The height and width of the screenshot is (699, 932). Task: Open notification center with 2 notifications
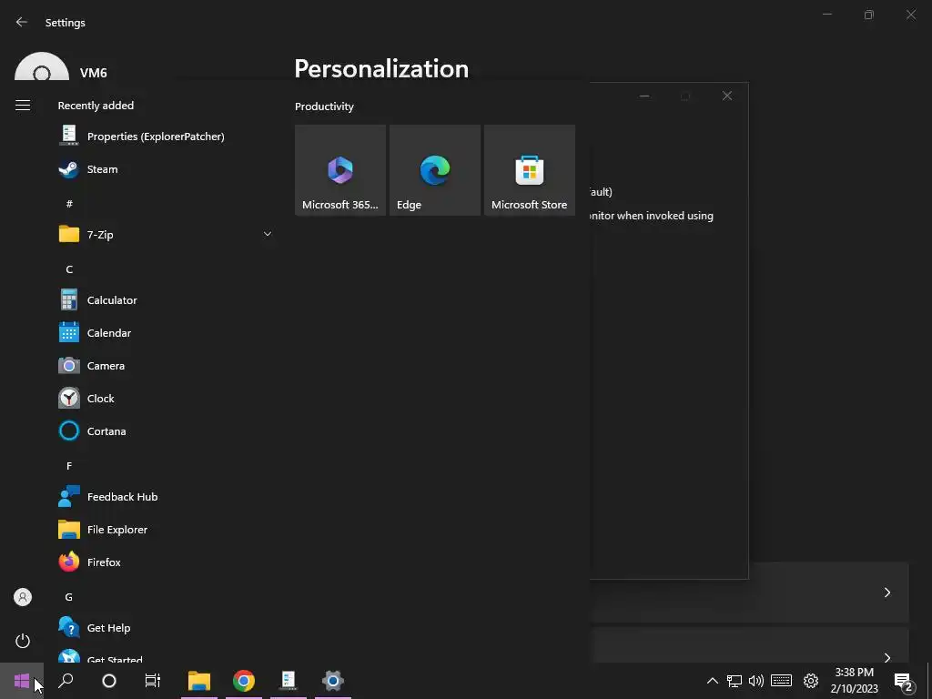click(x=904, y=682)
